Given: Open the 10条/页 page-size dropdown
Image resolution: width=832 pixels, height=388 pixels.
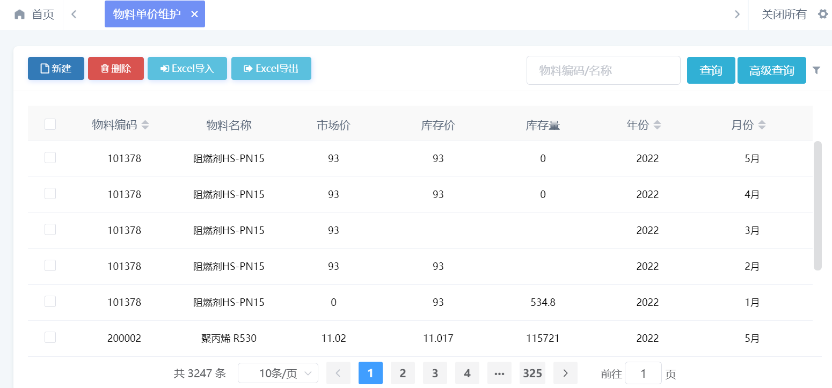Looking at the screenshot, I should pyautogui.click(x=278, y=373).
